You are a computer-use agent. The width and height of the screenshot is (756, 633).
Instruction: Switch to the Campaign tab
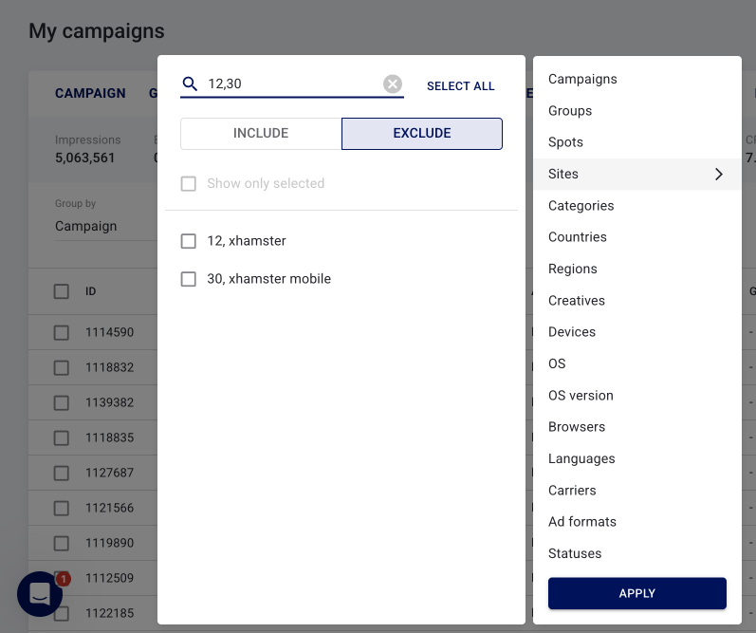90,93
